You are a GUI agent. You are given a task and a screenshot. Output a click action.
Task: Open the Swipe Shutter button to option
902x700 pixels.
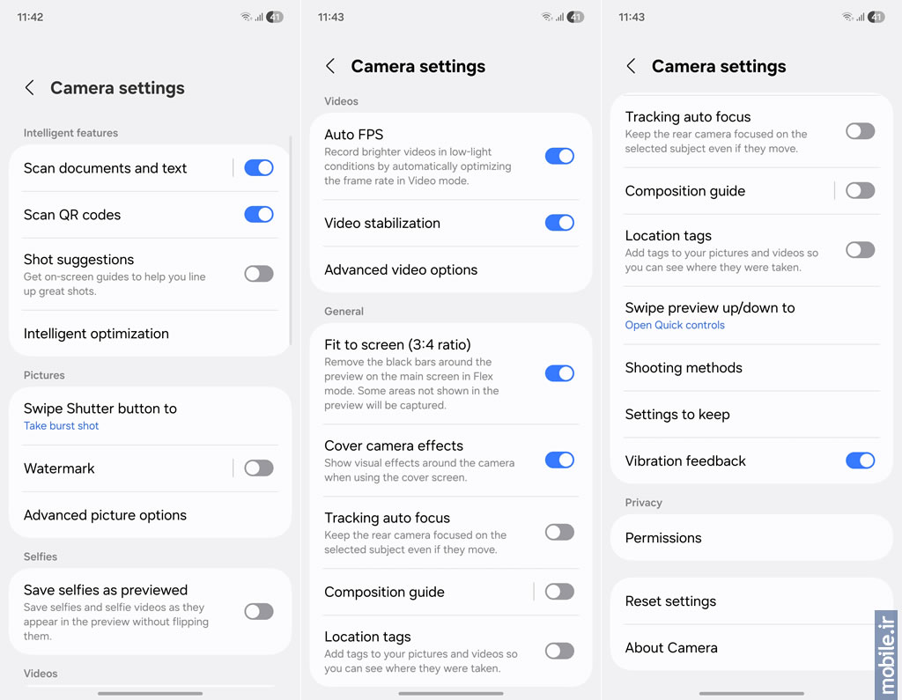pos(150,416)
